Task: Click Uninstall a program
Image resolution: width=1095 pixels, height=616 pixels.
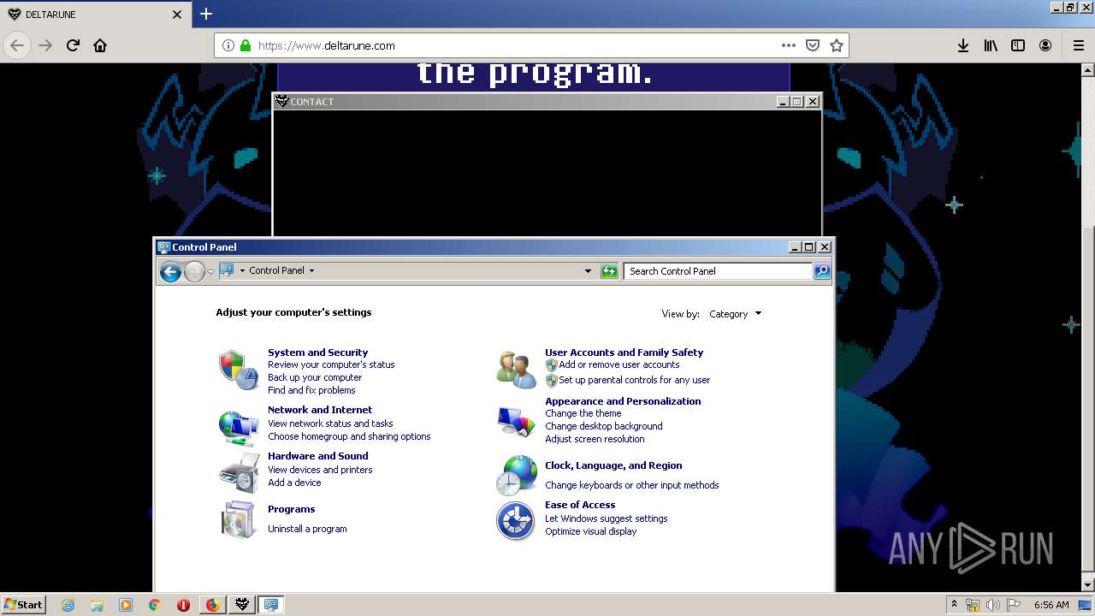Action: 307,529
